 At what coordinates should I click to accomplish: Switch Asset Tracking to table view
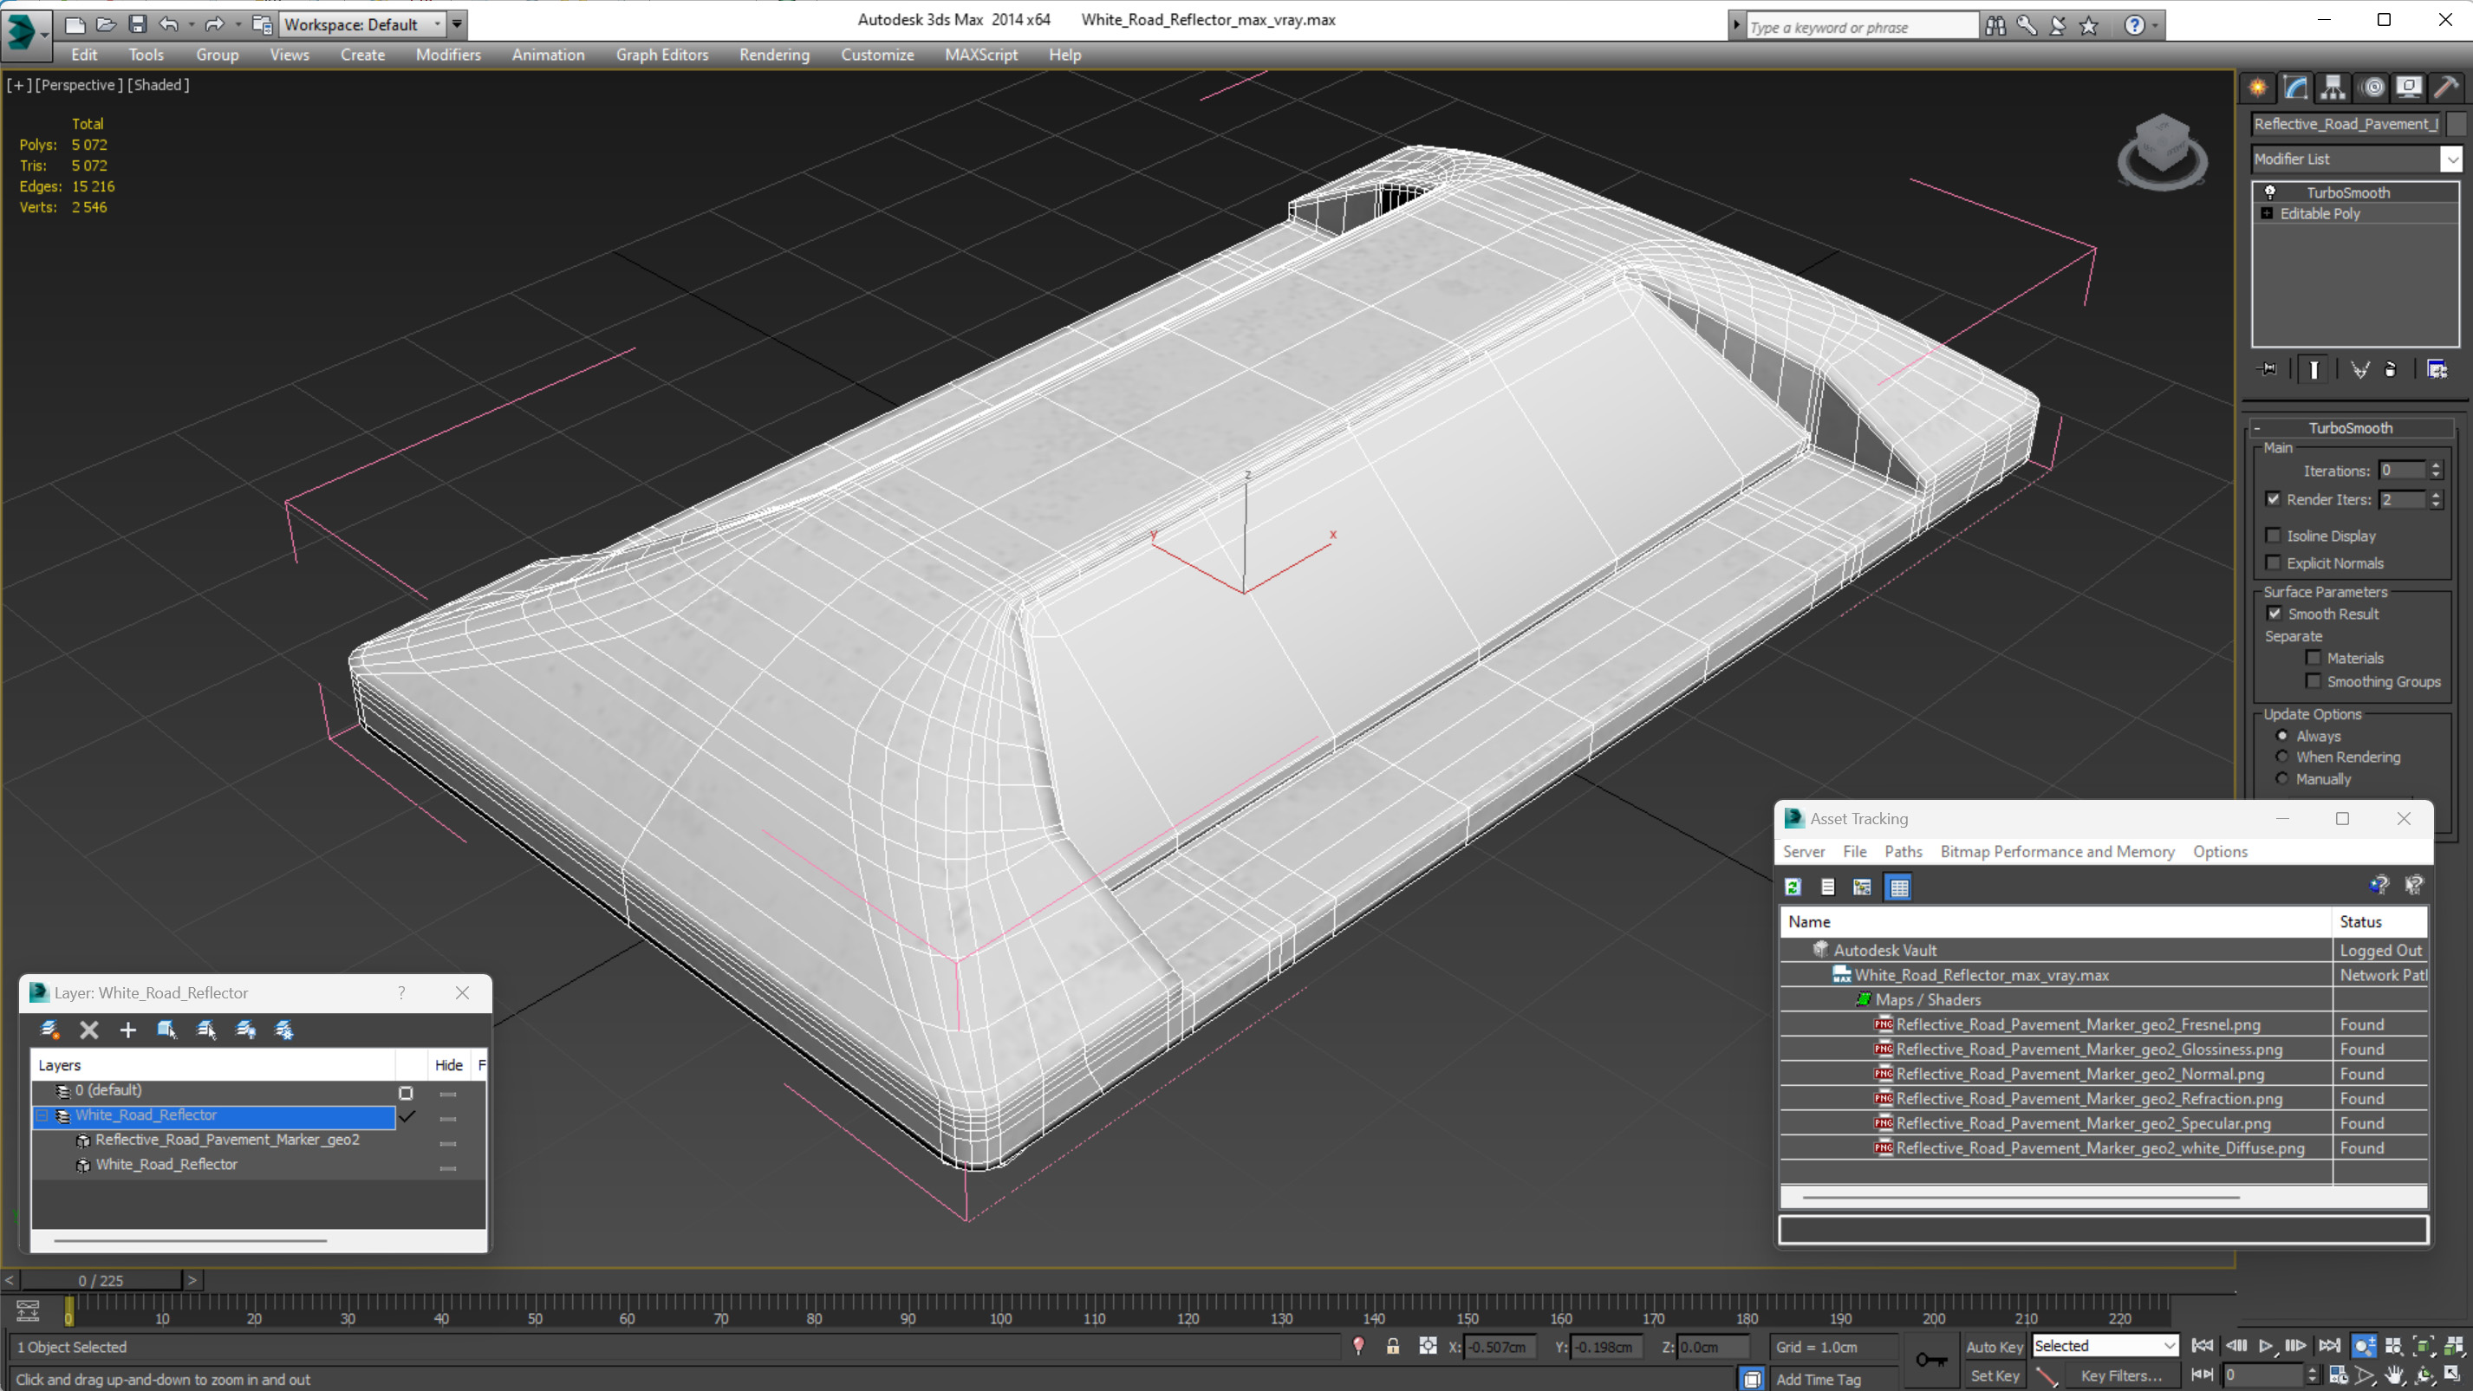[1898, 887]
